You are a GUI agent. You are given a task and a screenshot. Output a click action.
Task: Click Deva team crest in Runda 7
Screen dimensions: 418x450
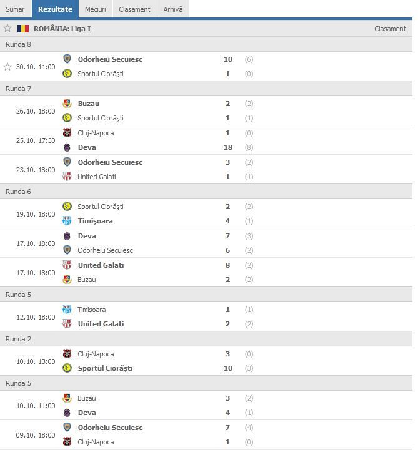(x=67, y=147)
